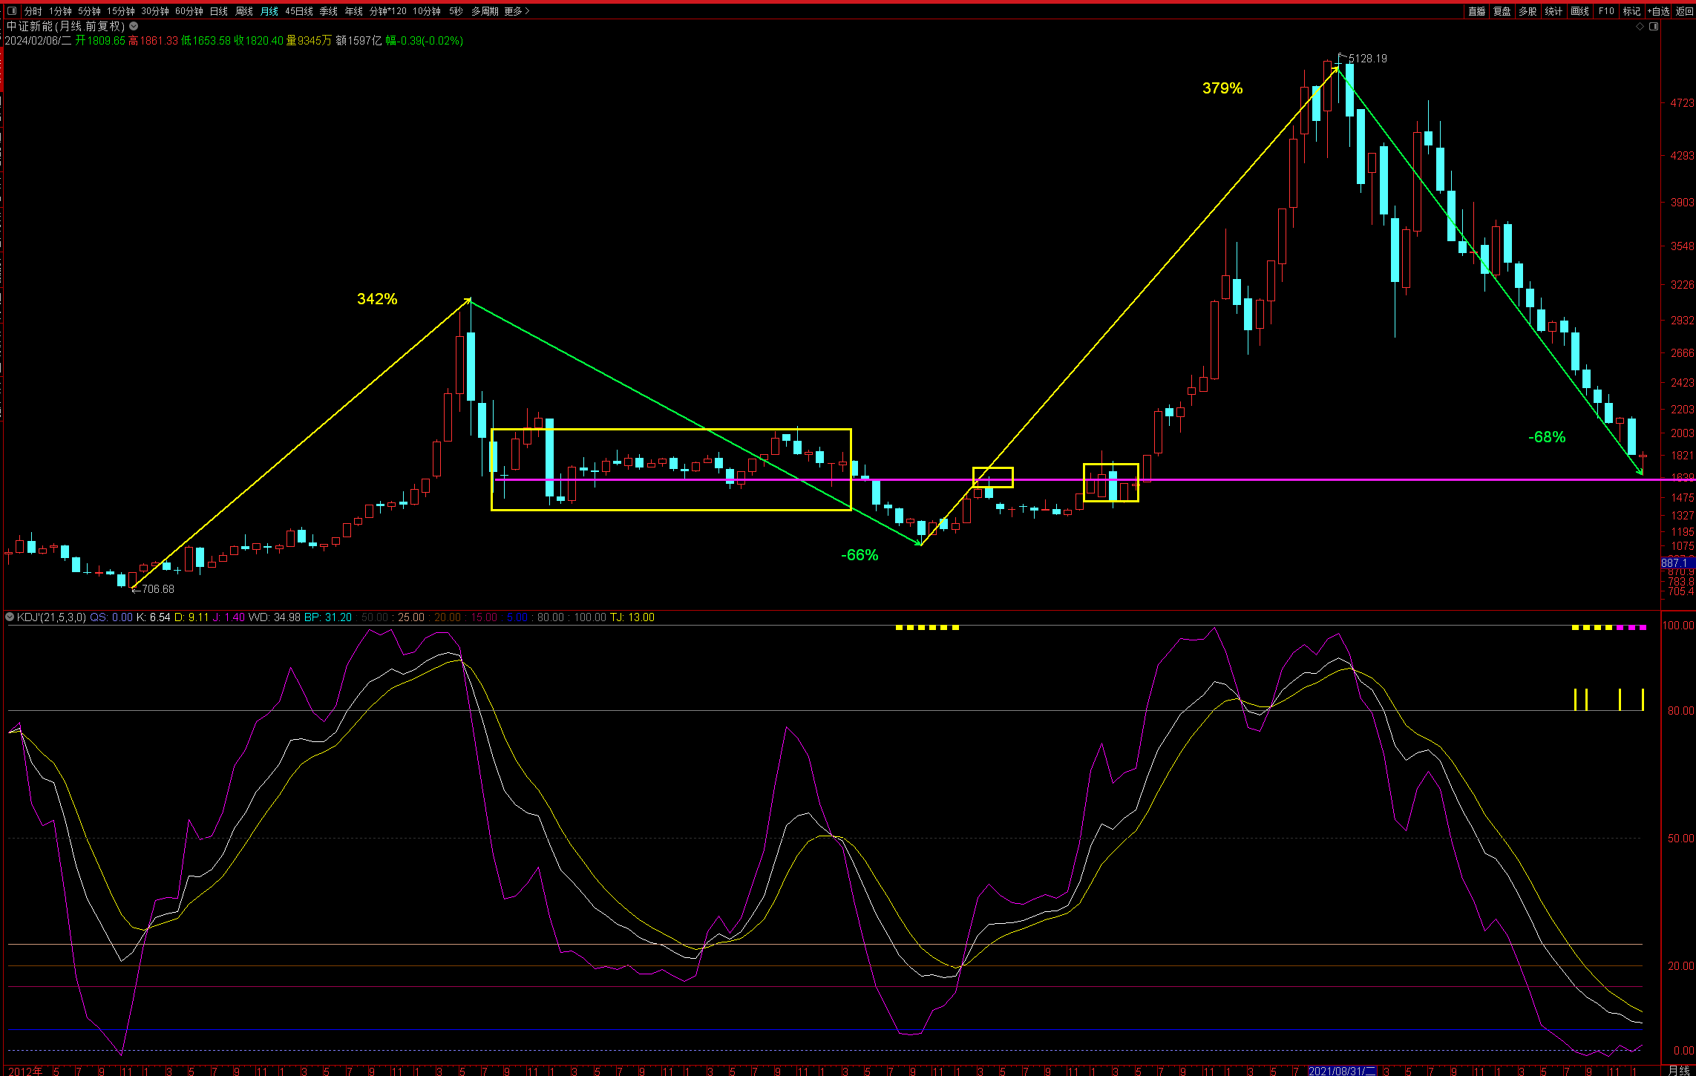
Task: Open 画线 drawing tools
Action: [1579, 11]
